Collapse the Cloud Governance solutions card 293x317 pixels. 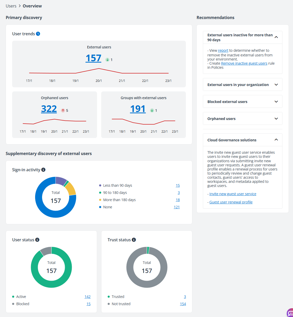pos(276,140)
